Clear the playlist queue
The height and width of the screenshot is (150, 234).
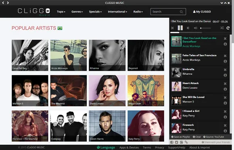tap(197, 137)
